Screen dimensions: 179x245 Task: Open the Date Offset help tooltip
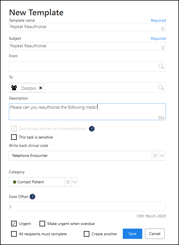point(33,197)
